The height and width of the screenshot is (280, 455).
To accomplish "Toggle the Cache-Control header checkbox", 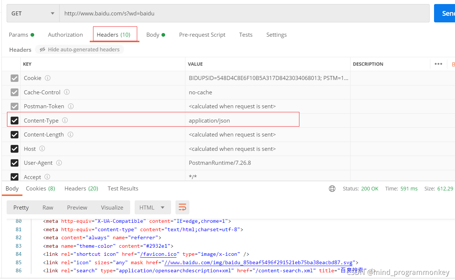I will [x=14, y=92].
